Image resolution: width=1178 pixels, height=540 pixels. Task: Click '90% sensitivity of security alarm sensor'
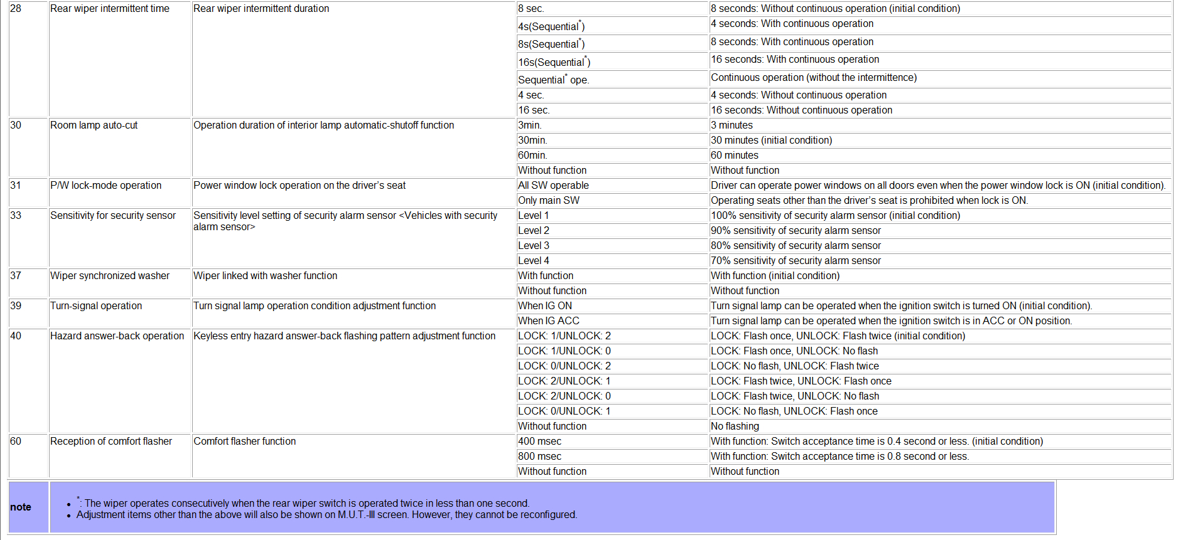point(796,231)
